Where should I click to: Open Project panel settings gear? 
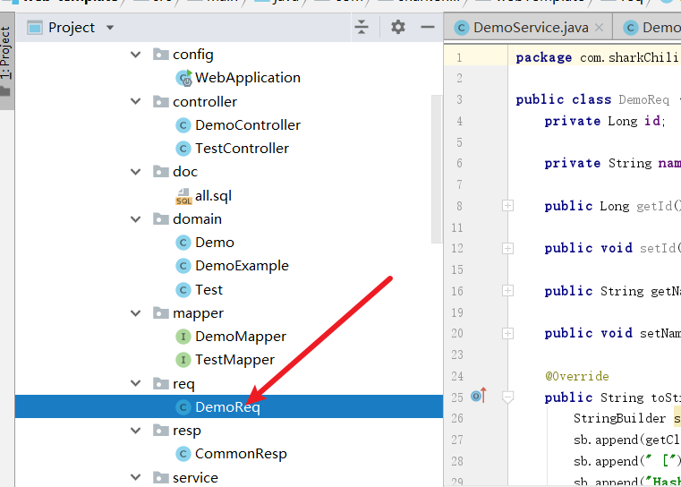[398, 28]
